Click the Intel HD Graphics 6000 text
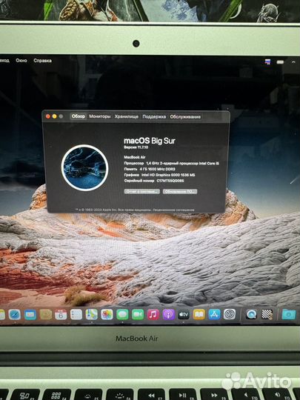The height and width of the screenshot is (400, 300). 168,175
